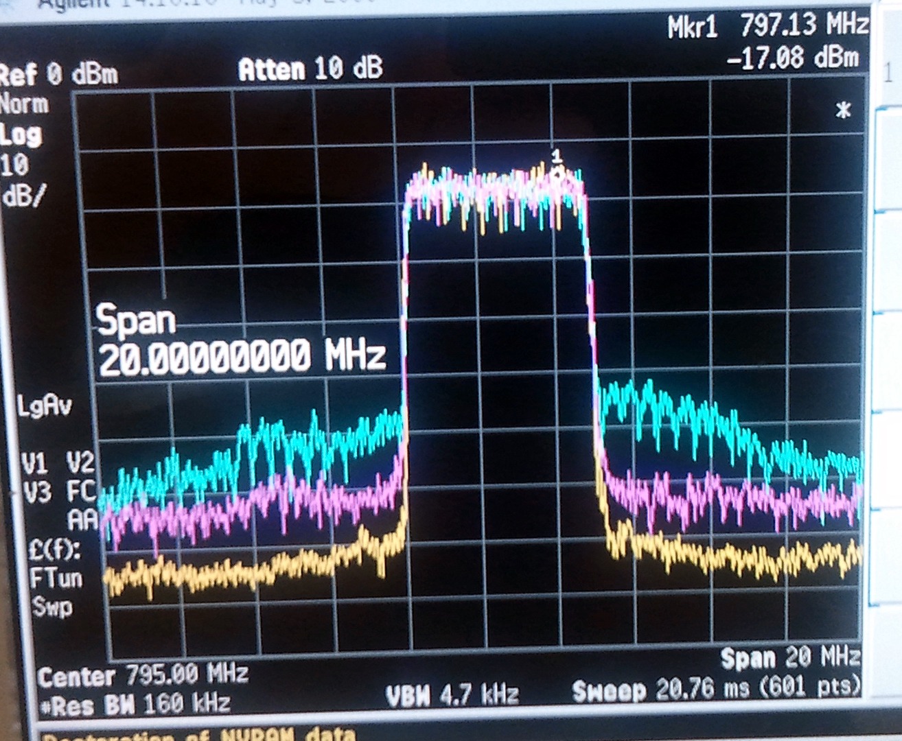The height and width of the screenshot is (741, 902).
Task: Click the Norm detector label
Action: pyautogui.click(x=25, y=105)
